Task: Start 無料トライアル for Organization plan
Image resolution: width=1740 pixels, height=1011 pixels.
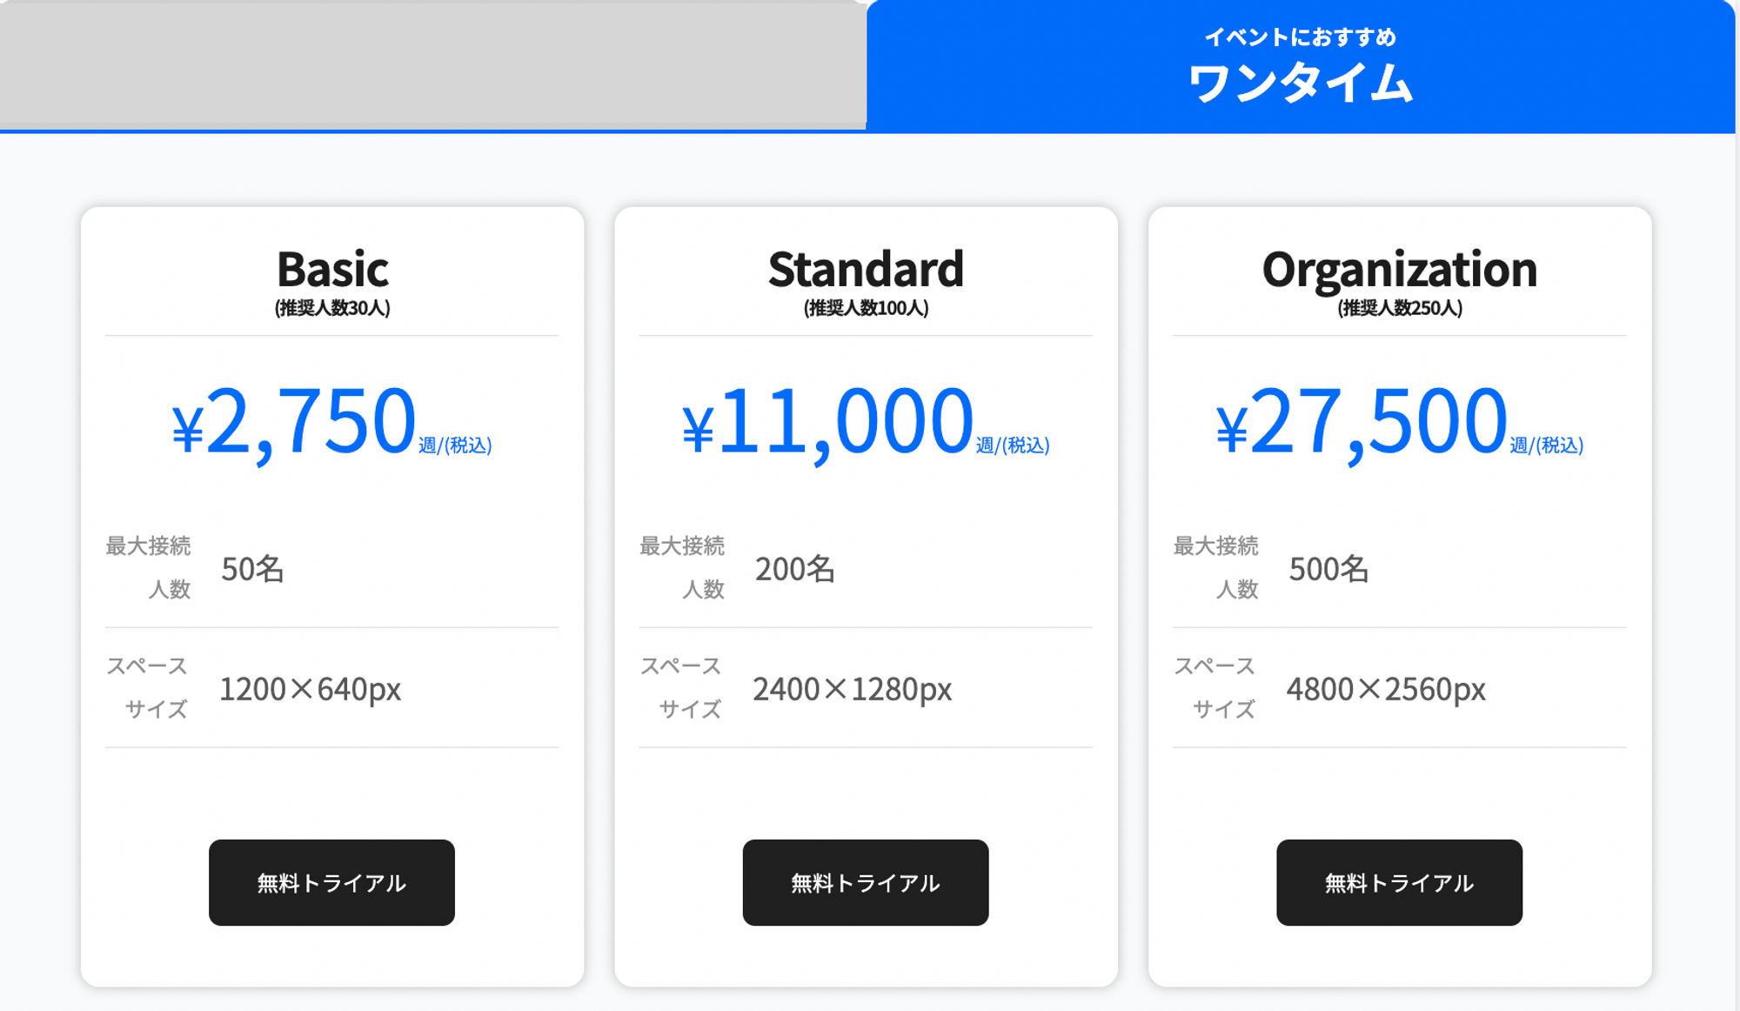Action: pos(1399,882)
